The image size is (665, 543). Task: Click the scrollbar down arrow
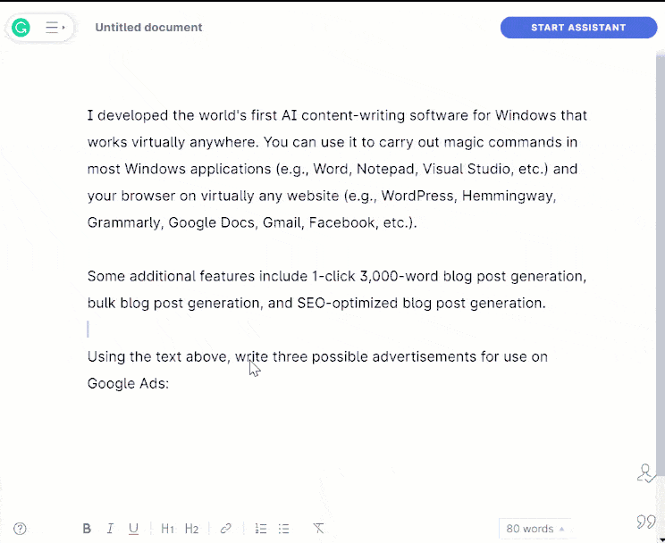[662, 539]
